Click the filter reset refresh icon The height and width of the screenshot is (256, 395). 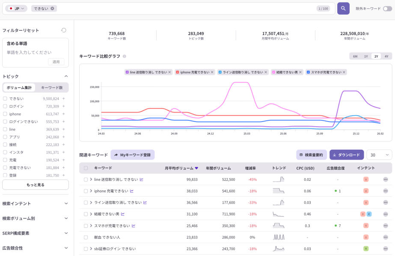[x=64, y=30]
